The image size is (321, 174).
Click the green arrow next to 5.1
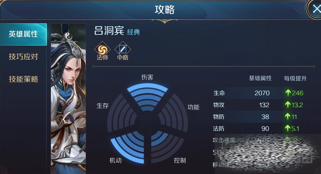click(x=287, y=128)
